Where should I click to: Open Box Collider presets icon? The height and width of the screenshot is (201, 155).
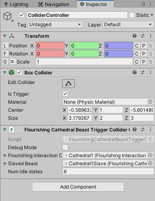pos(143,72)
